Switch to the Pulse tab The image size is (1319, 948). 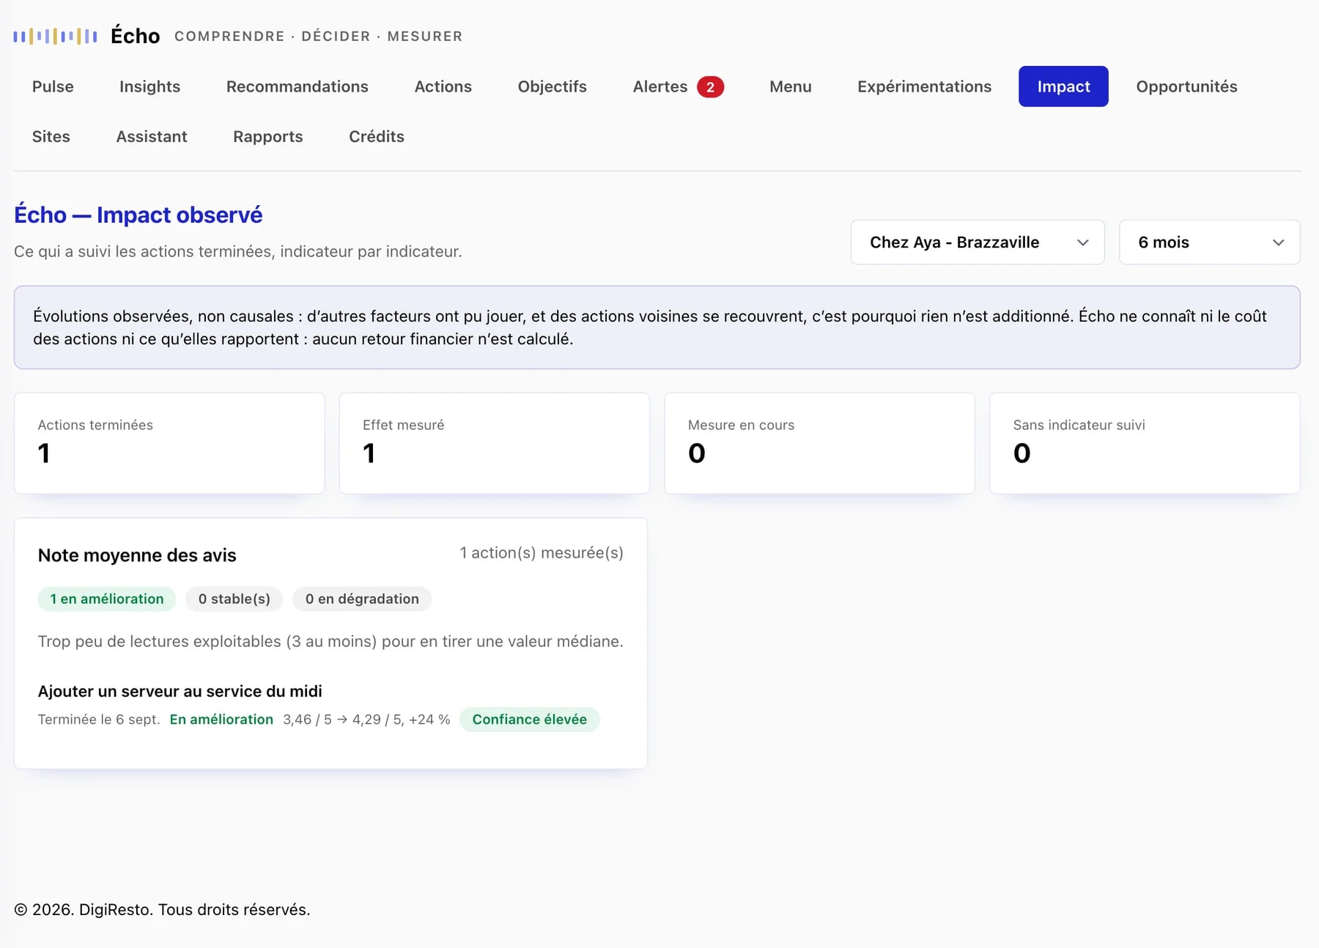(x=53, y=86)
